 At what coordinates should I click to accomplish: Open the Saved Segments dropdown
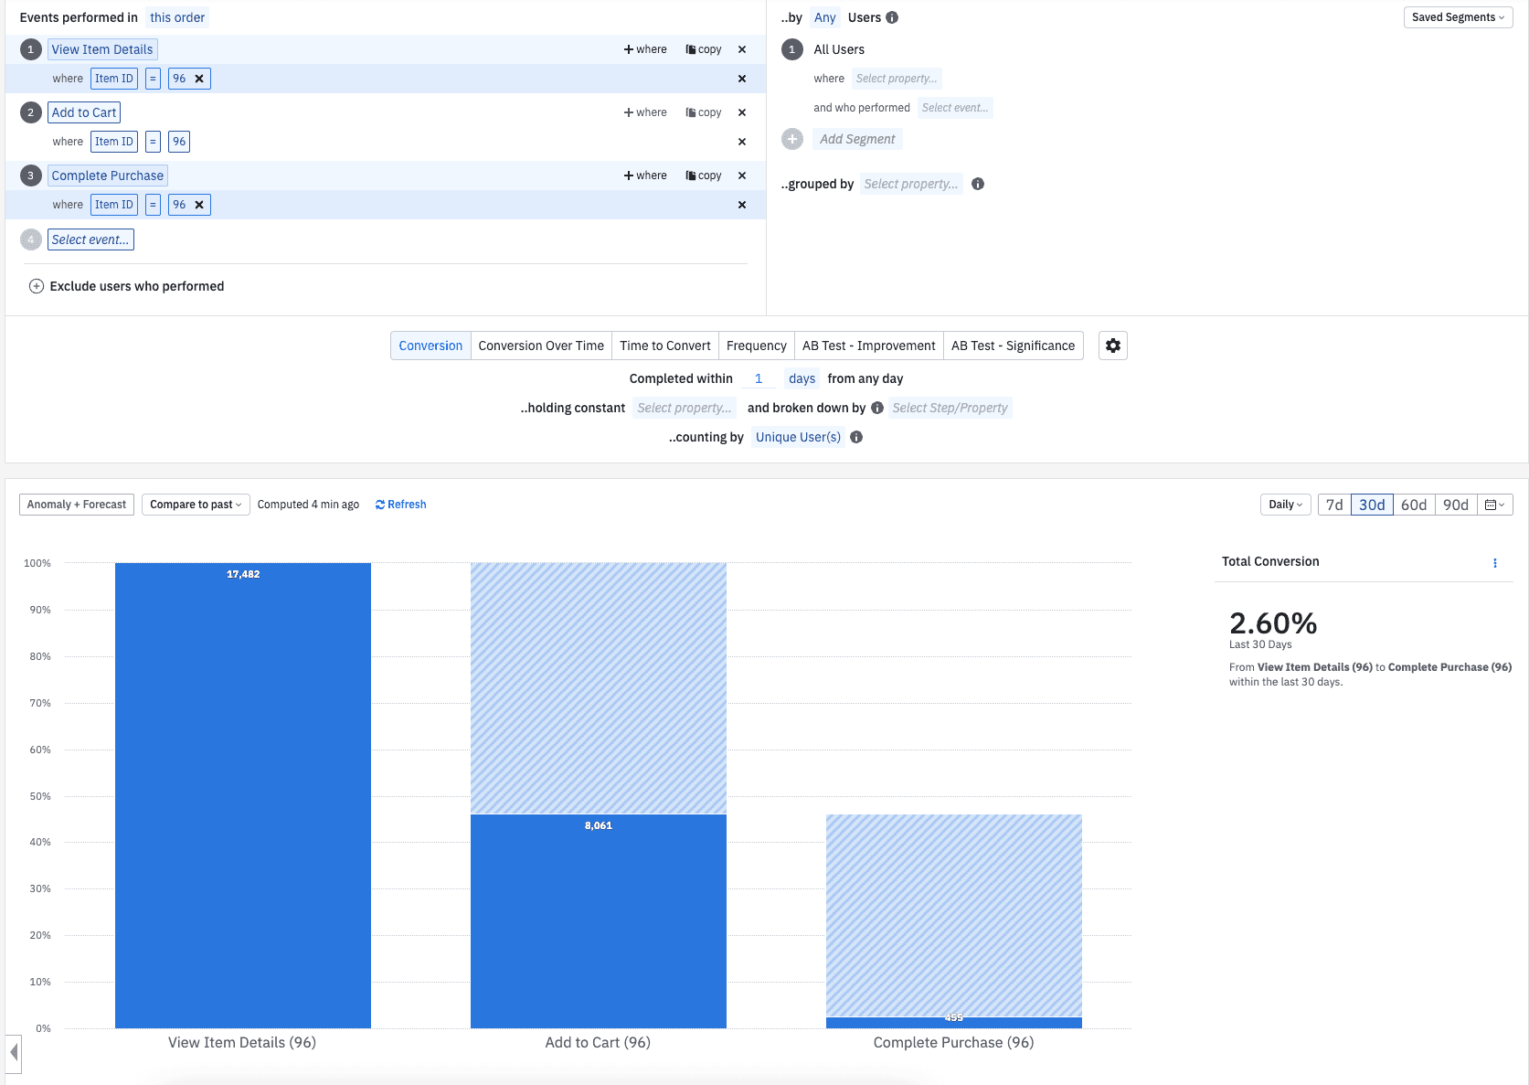[x=1457, y=17]
